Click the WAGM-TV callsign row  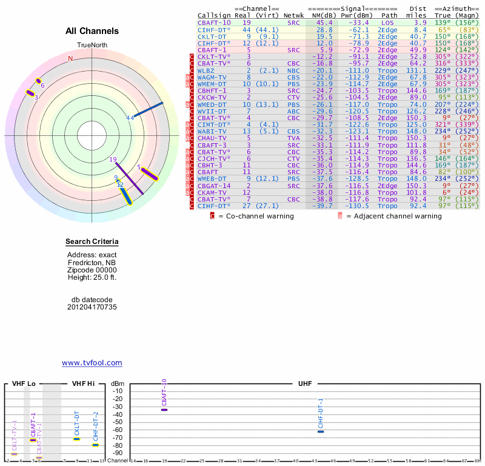(x=212, y=76)
